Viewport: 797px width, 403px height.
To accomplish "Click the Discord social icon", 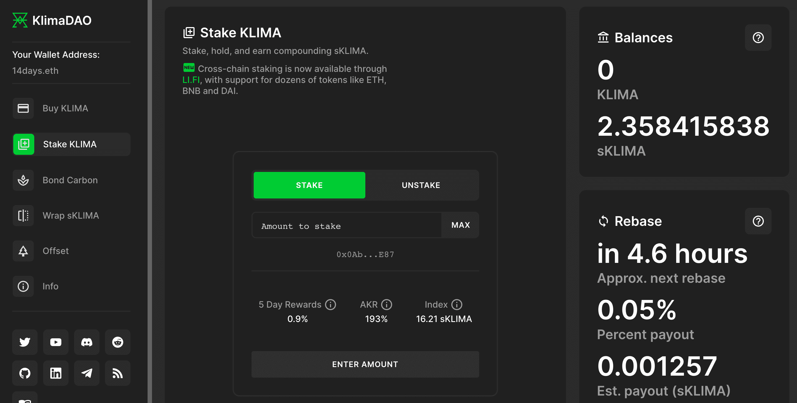I will pyautogui.click(x=86, y=342).
